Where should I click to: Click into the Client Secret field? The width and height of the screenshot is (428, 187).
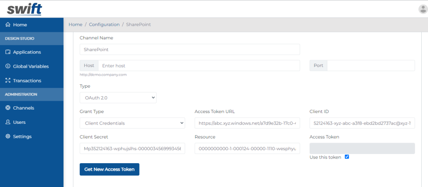(x=132, y=148)
